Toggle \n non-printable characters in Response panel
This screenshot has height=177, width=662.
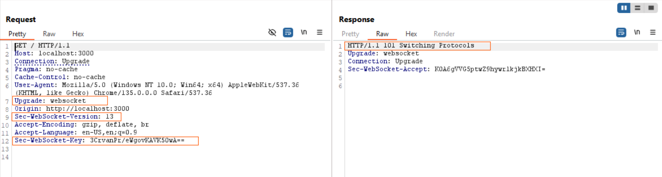point(637,33)
